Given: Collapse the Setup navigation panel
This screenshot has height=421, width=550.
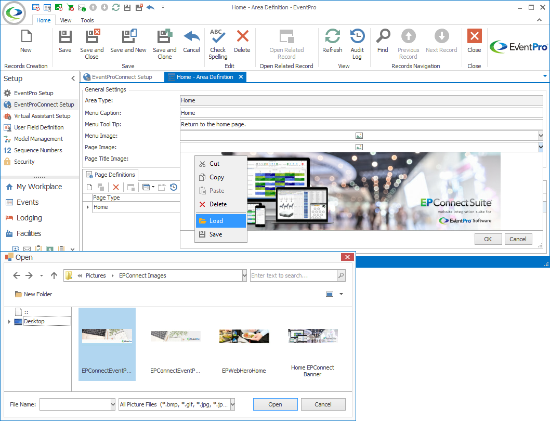Looking at the screenshot, I should pyautogui.click(x=73, y=78).
